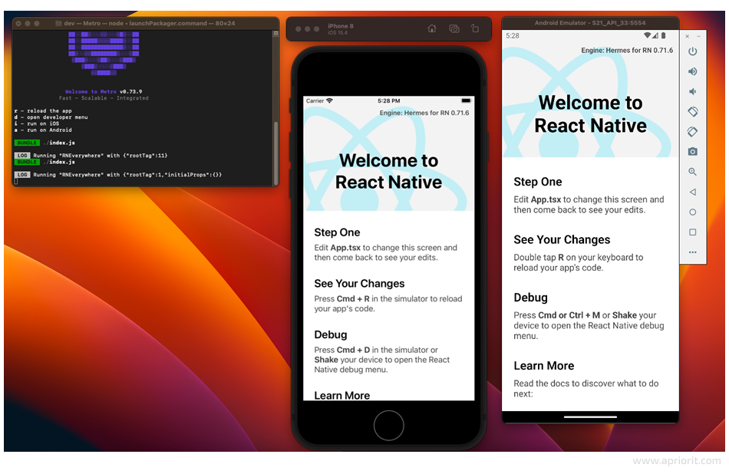
Task: Take Android emulator screenshot with camera icon
Action: click(x=692, y=152)
